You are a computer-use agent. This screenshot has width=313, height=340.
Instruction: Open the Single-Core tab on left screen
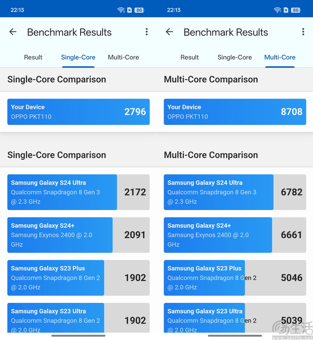tap(78, 58)
